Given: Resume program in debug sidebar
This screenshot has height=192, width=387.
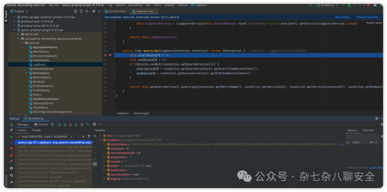Looking at the screenshot, I should [x=11, y=137].
